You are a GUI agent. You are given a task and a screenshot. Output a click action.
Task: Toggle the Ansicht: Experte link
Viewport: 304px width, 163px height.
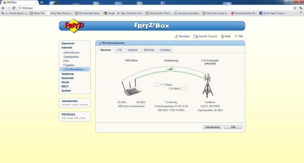[x=208, y=36]
